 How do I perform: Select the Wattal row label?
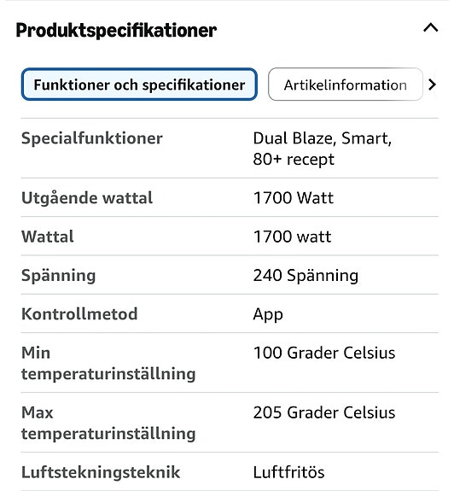click(48, 237)
